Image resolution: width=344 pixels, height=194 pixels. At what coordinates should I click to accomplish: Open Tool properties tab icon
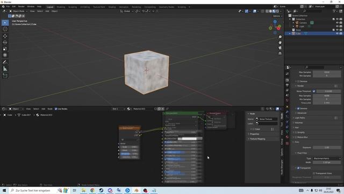pos(287,74)
